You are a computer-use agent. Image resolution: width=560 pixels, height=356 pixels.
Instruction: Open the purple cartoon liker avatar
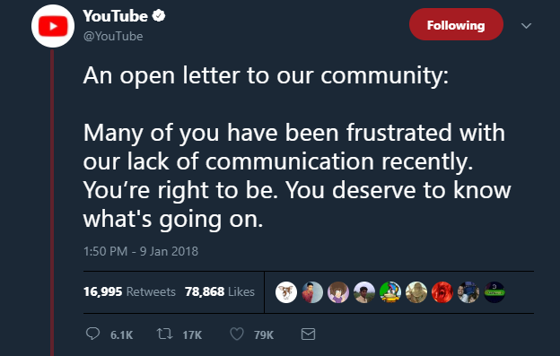[x=338, y=292]
